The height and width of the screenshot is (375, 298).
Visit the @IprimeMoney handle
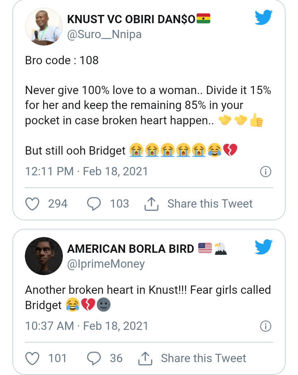tap(106, 264)
